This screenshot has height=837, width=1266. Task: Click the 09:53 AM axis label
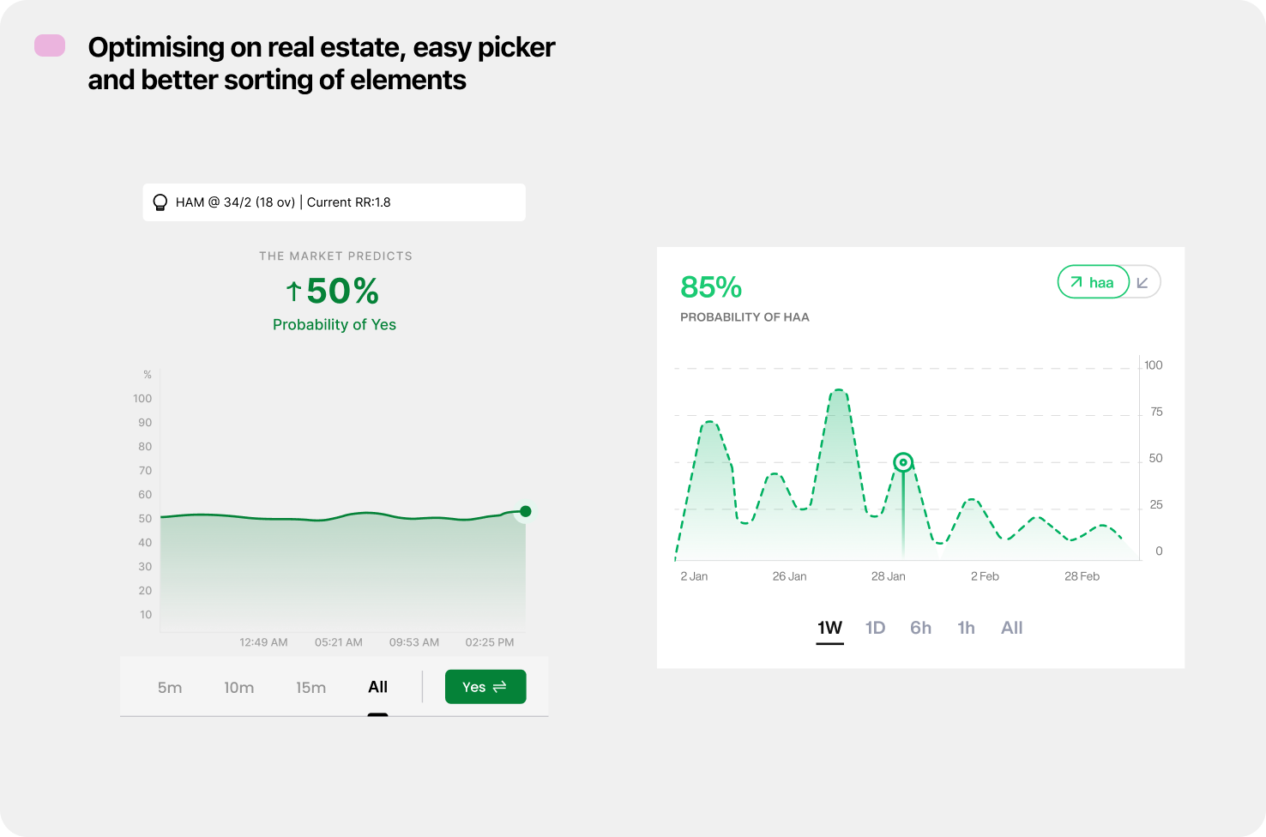pyautogui.click(x=414, y=642)
